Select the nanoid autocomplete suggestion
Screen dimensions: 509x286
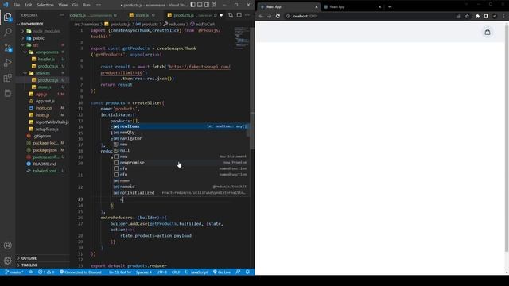pos(181,187)
